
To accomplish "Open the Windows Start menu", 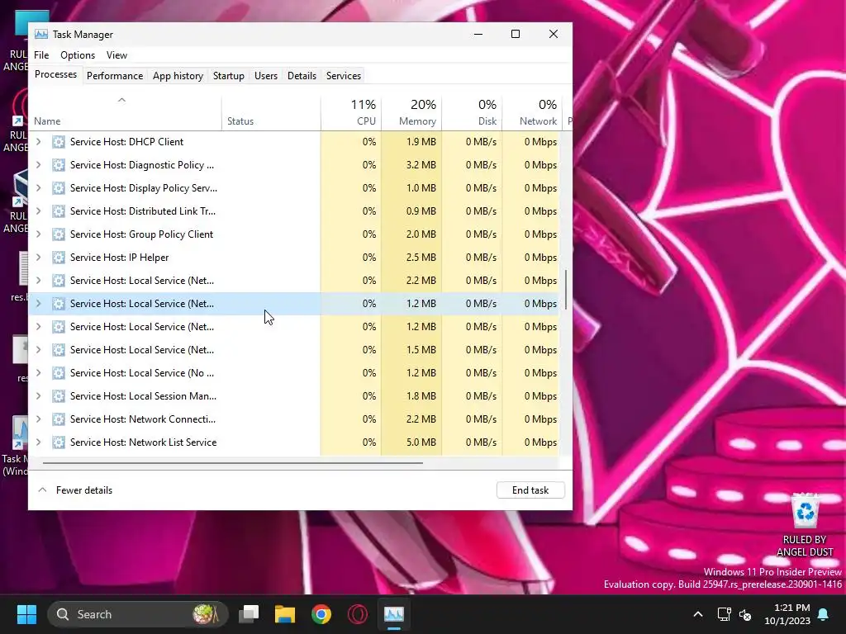I will pyautogui.click(x=26, y=614).
